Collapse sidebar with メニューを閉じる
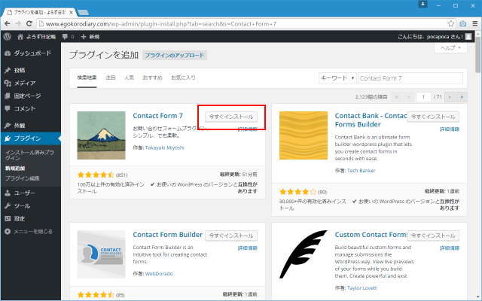482x301 pixels. (32, 231)
